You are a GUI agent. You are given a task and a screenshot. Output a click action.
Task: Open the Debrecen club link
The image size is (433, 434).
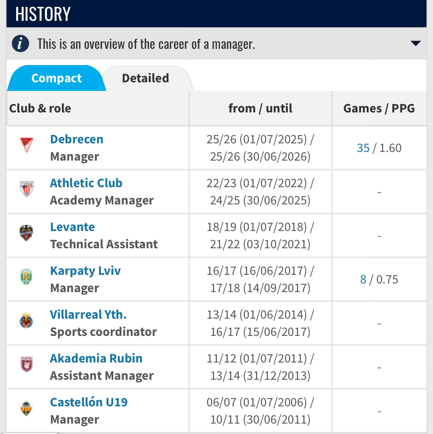[77, 139]
